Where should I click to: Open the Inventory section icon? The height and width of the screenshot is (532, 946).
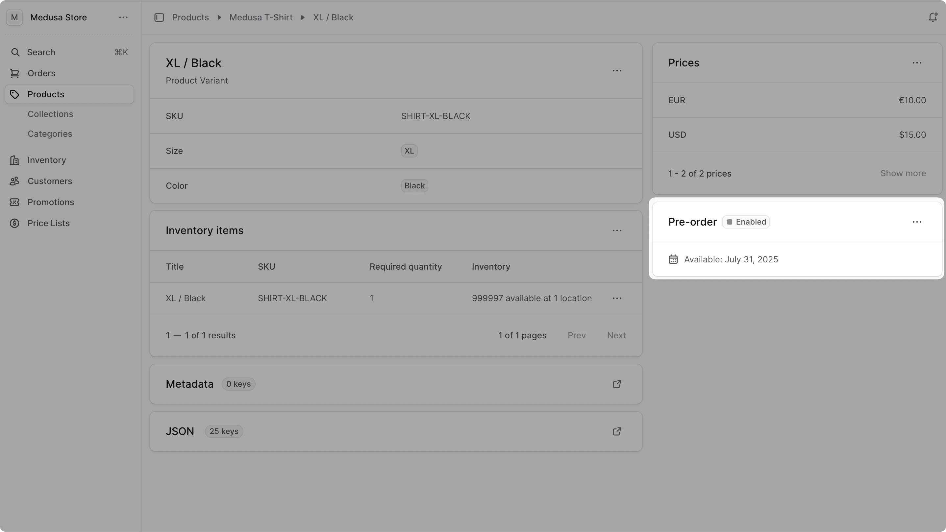pos(15,160)
